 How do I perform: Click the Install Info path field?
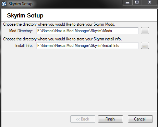(x=87, y=46)
